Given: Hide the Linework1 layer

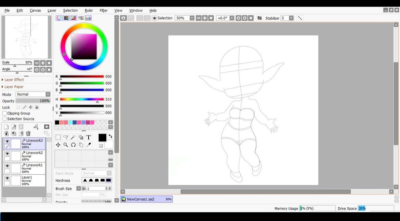Looking at the screenshot, I should pyautogui.click(x=7, y=166).
